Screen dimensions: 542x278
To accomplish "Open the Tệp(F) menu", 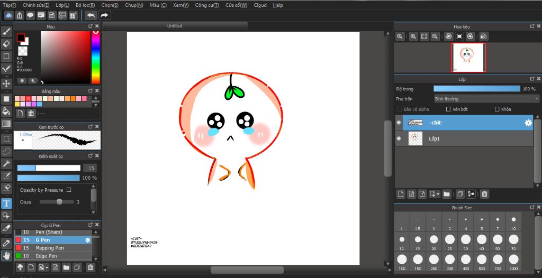I will tap(10, 5).
